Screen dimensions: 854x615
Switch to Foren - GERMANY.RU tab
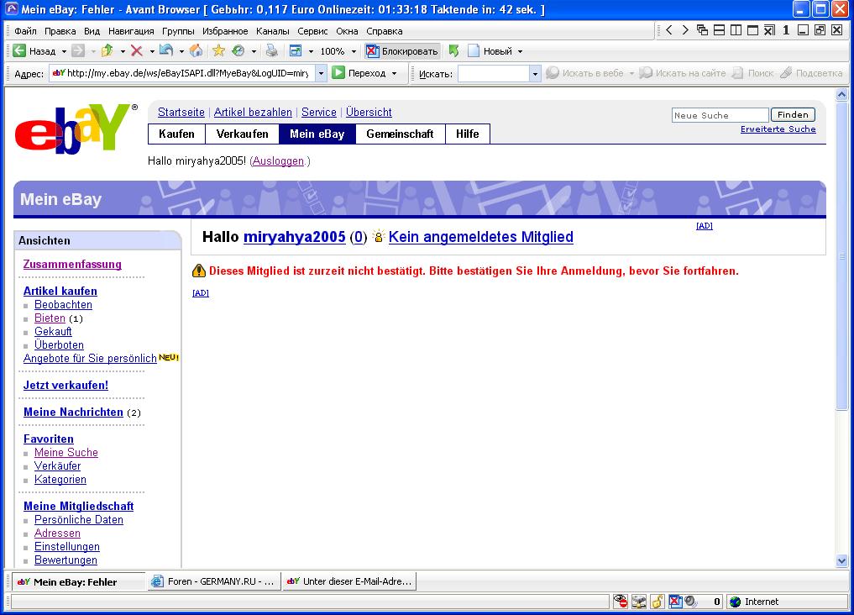tap(214, 581)
